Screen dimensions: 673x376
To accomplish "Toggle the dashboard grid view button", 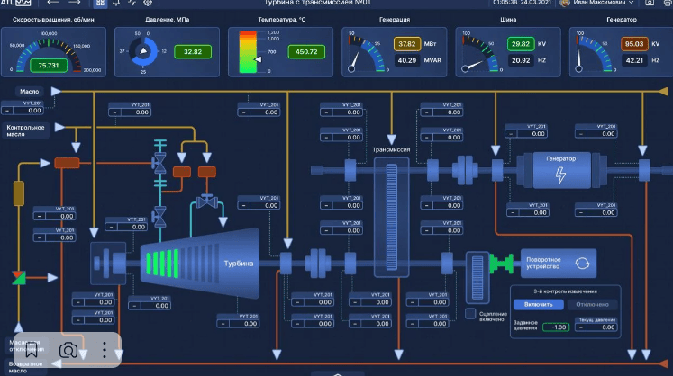I will coord(99,4).
